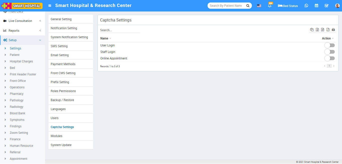Select Backup / Restore in settings list
Screen dimensions: 342x164
[x=62, y=100]
